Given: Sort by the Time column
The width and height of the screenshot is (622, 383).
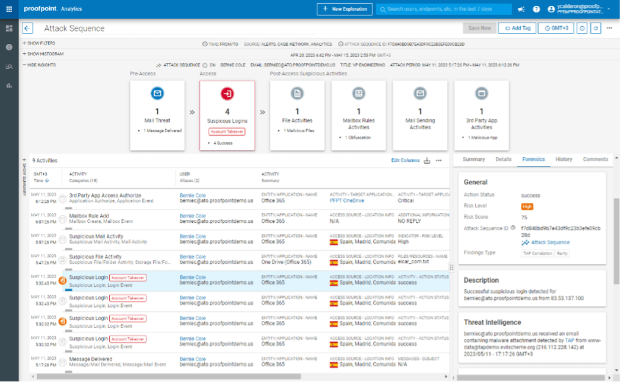Looking at the screenshot, I should pyautogui.click(x=41, y=181).
